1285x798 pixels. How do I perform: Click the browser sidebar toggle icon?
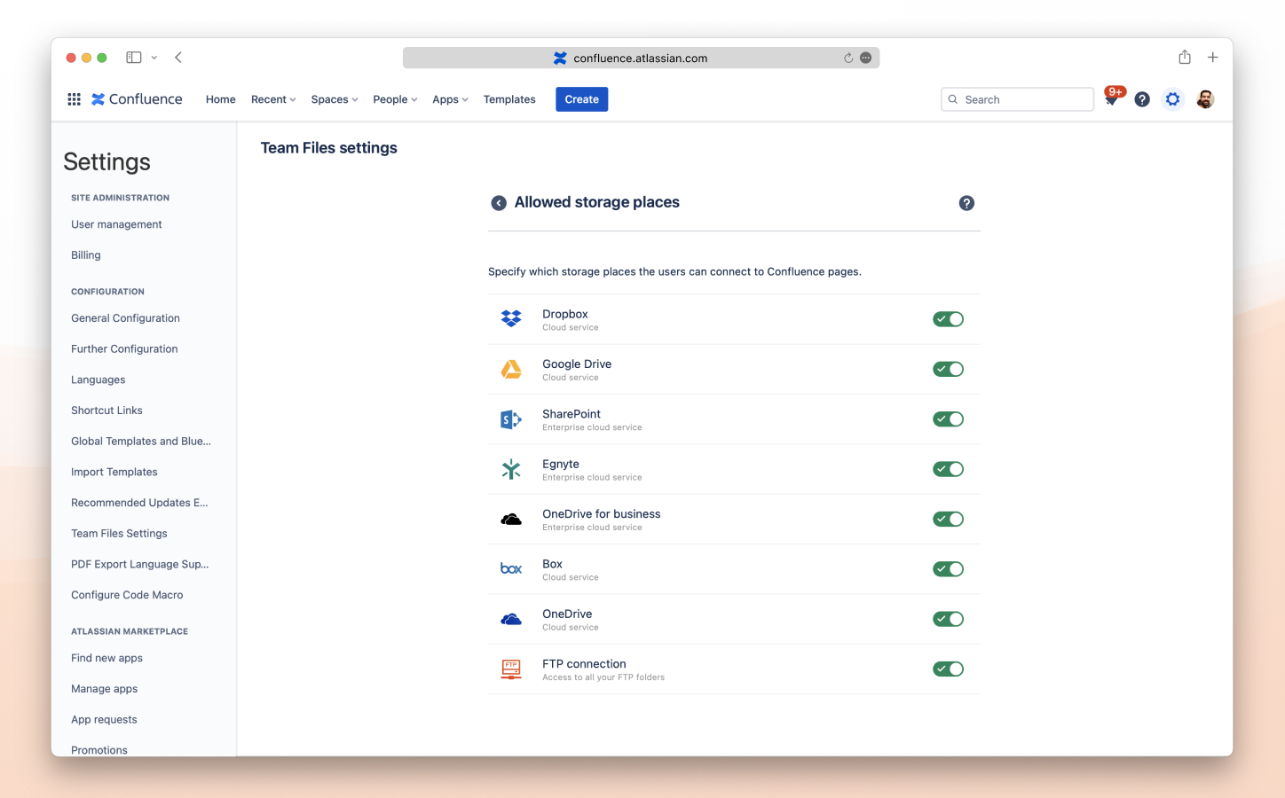(134, 58)
